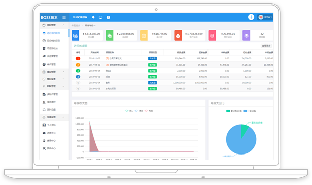
Task: Click the pink database icon on the ¥29,695.01 card
Action: click(x=212, y=36)
